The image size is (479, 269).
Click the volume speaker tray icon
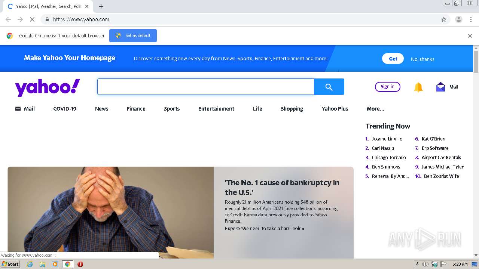coord(425,264)
